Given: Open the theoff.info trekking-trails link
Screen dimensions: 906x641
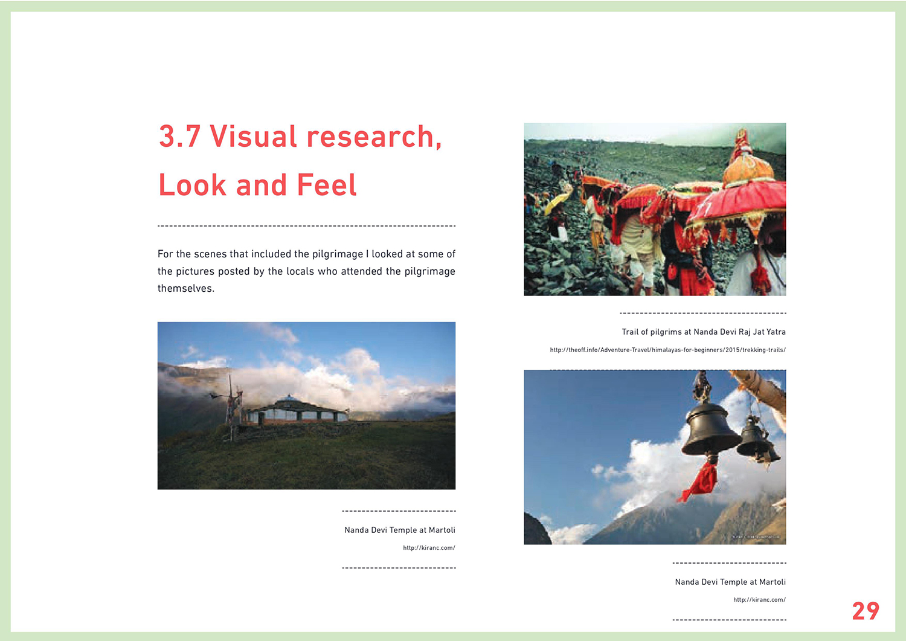Looking at the screenshot, I should point(667,350).
